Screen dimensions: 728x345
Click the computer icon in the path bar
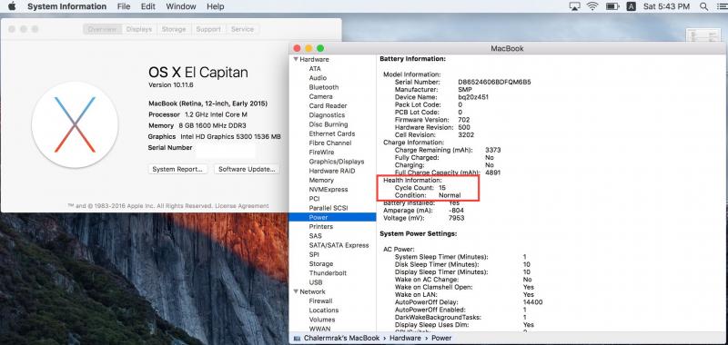pyautogui.click(x=297, y=338)
